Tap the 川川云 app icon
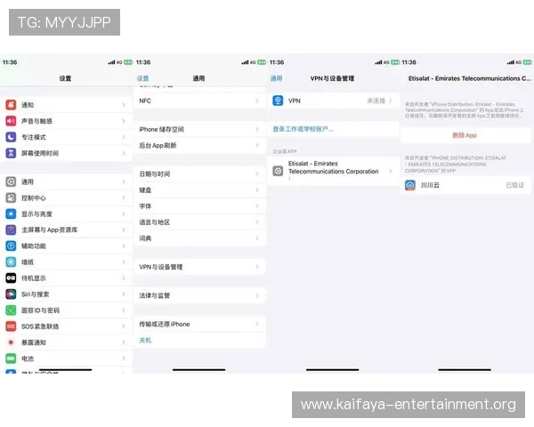The width and height of the screenshot is (534, 427). [x=410, y=185]
